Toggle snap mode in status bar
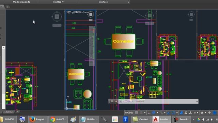Screen dimensions: 218x123 [x=141, y=113]
